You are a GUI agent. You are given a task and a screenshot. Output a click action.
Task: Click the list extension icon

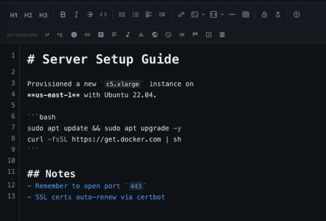(182, 35)
